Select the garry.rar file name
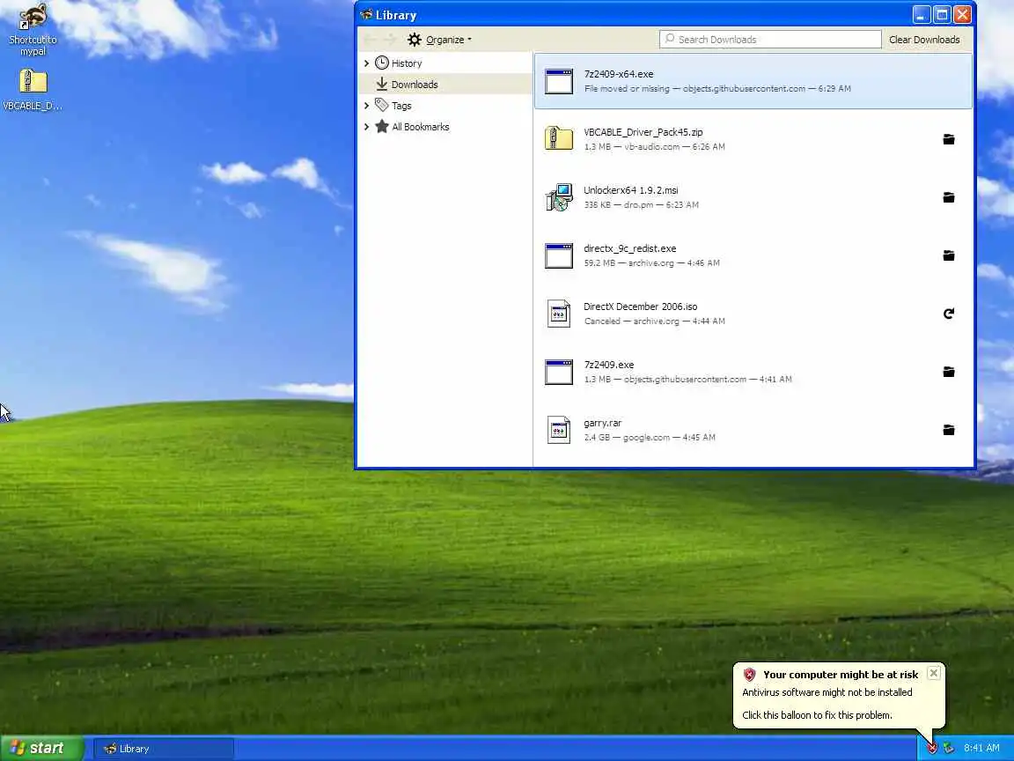Screen dimensions: 1014x761 pyautogui.click(x=602, y=423)
